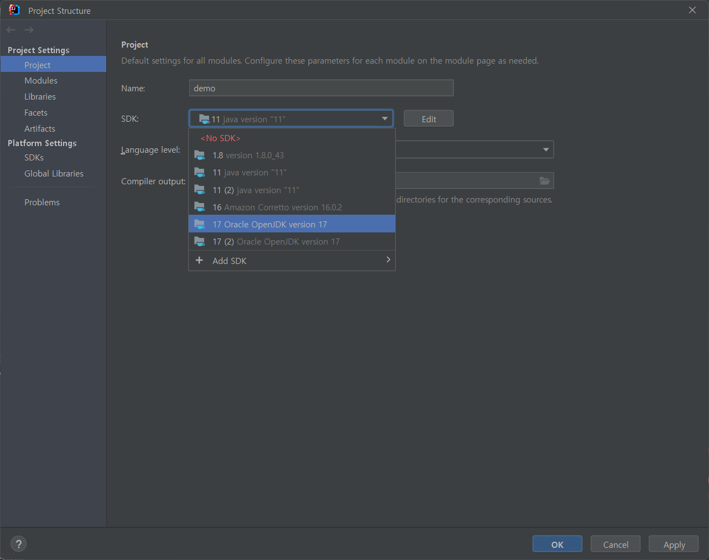Select Project in settings sidebar
The height and width of the screenshot is (560, 709).
click(x=53, y=65)
